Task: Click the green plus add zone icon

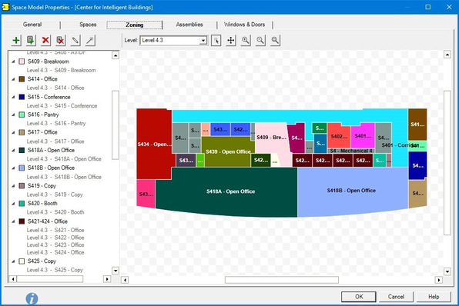Action: 16,40
